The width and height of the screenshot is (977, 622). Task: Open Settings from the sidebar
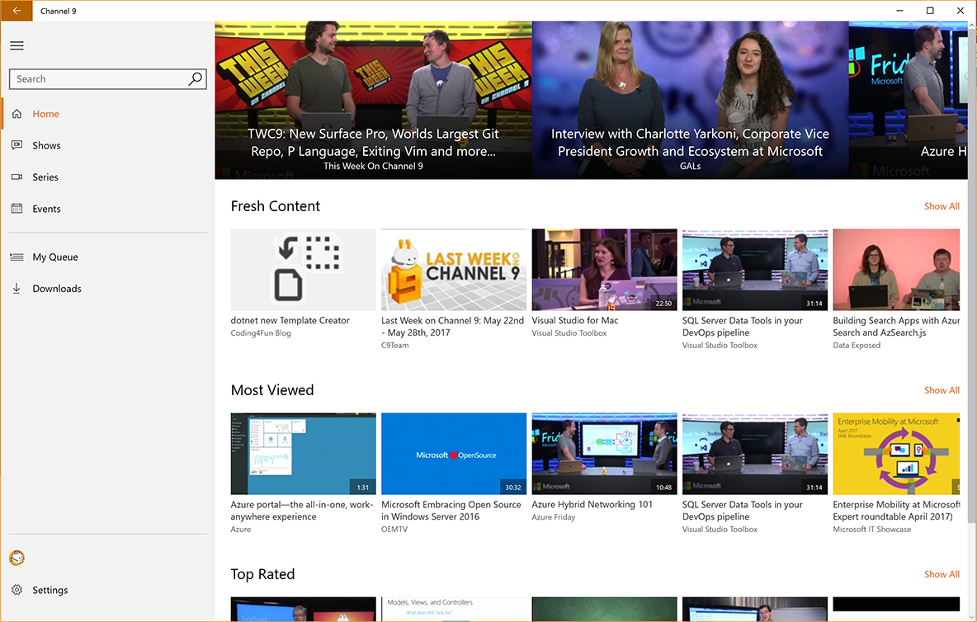click(x=50, y=590)
